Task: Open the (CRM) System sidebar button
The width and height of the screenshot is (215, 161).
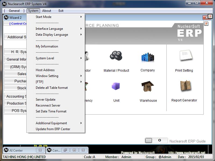Action: [15, 67]
